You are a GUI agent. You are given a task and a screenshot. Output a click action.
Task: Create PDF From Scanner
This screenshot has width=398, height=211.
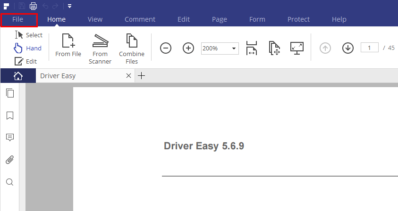100,49
